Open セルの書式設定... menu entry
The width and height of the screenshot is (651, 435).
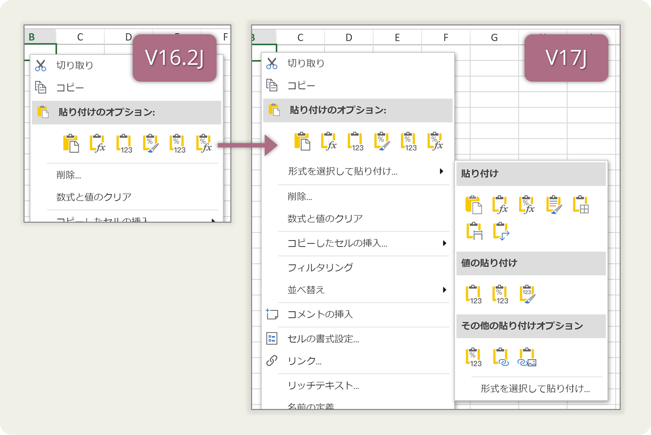(x=323, y=339)
